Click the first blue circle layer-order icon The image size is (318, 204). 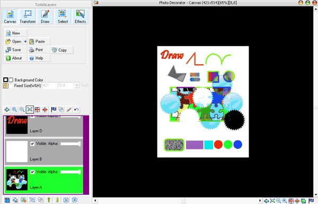click(66, 200)
